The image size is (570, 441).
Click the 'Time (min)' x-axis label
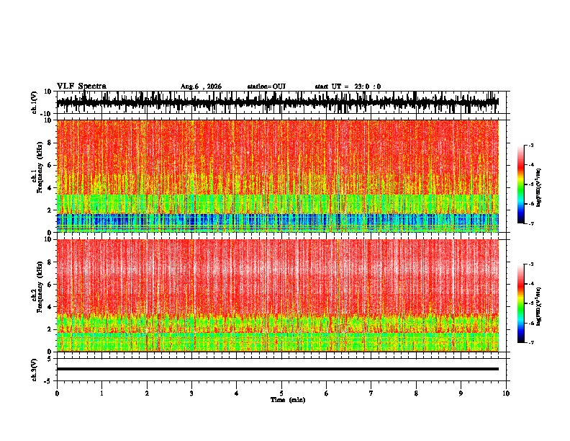[288, 400]
